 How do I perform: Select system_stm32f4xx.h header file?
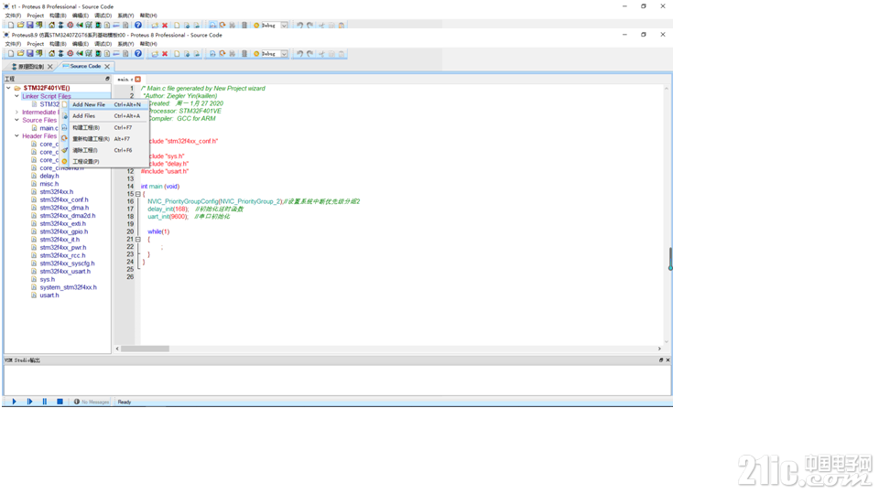point(68,287)
